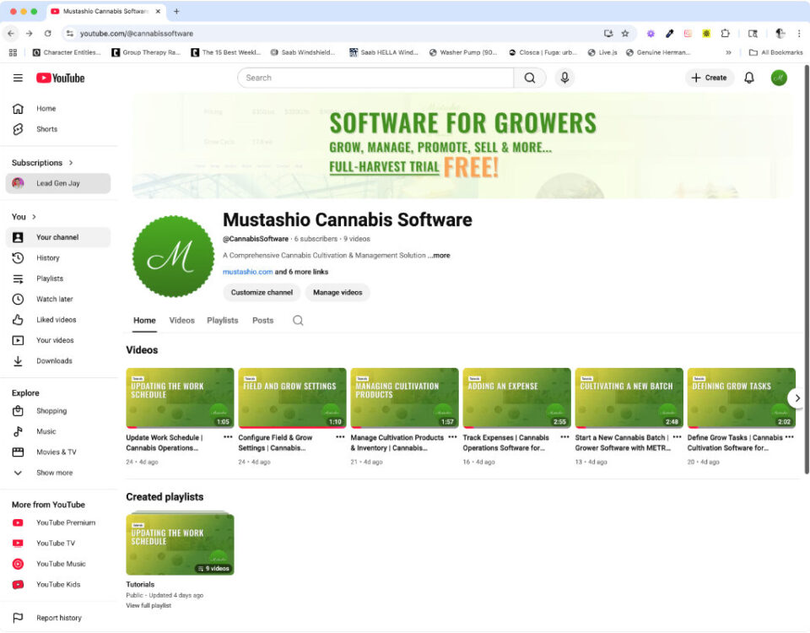Advance the video carousel with the next arrow
This screenshot has width=810, height=633.
(x=796, y=398)
